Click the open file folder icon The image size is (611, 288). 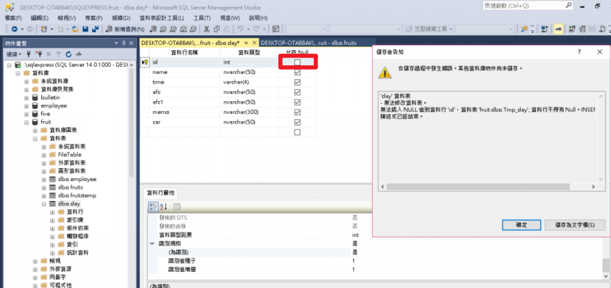coord(76,29)
